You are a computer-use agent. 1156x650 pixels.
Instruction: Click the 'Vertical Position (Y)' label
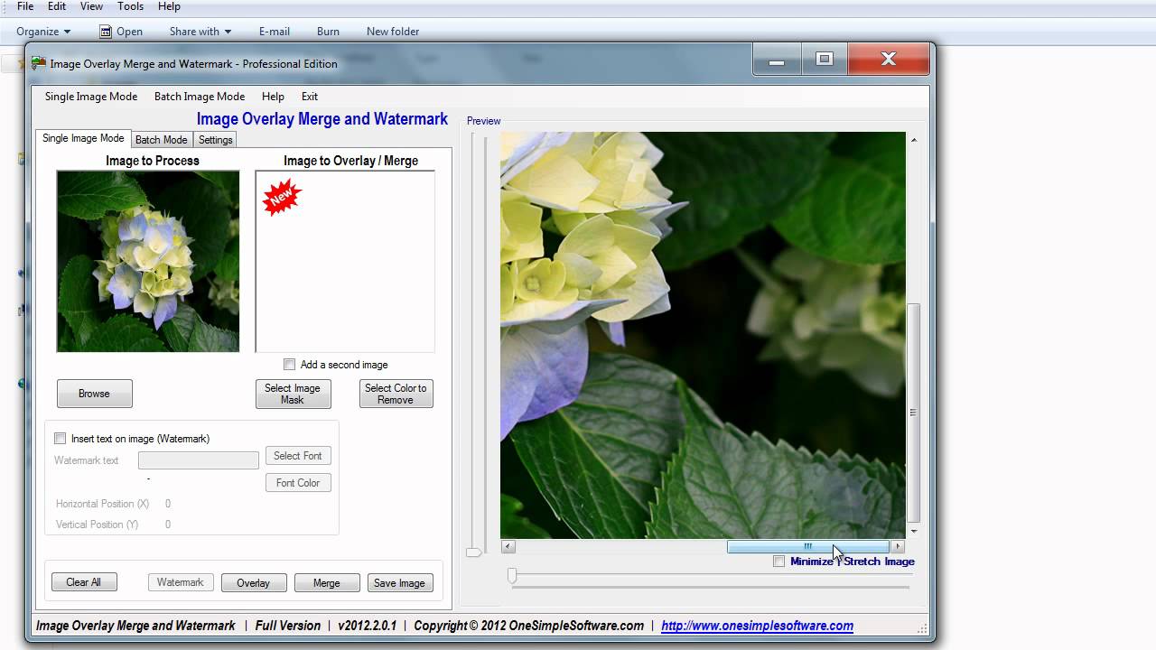(97, 525)
